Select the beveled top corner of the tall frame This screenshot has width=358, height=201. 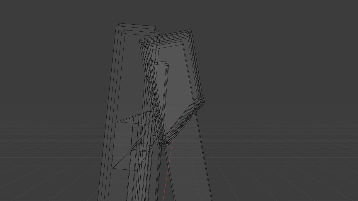point(120,28)
